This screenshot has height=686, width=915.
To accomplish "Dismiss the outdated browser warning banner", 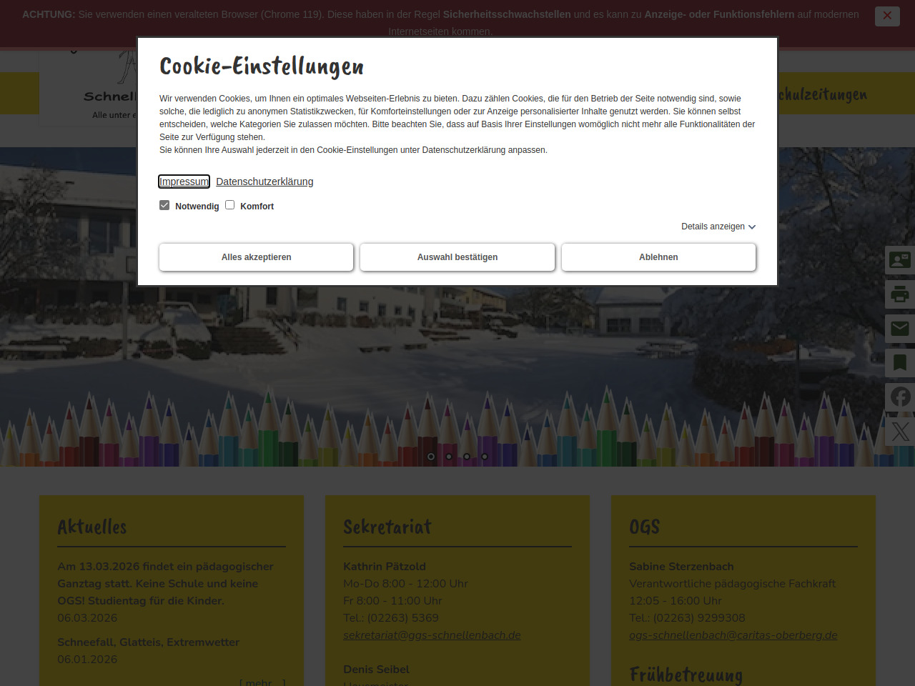I will pyautogui.click(x=886, y=16).
